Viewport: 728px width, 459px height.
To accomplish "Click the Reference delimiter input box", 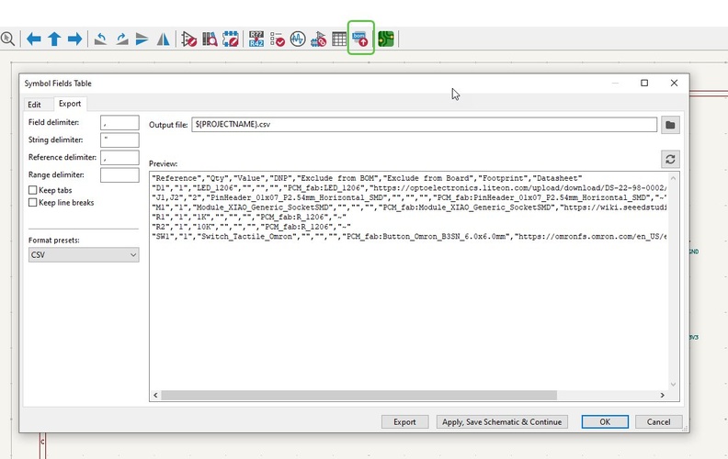I will click(119, 158).
